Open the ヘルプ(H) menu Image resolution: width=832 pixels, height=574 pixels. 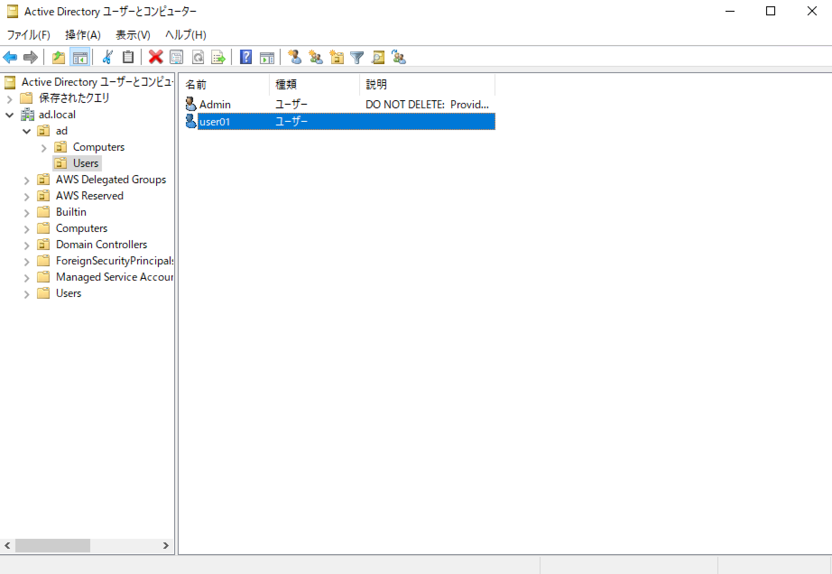[x=186, y=35]
